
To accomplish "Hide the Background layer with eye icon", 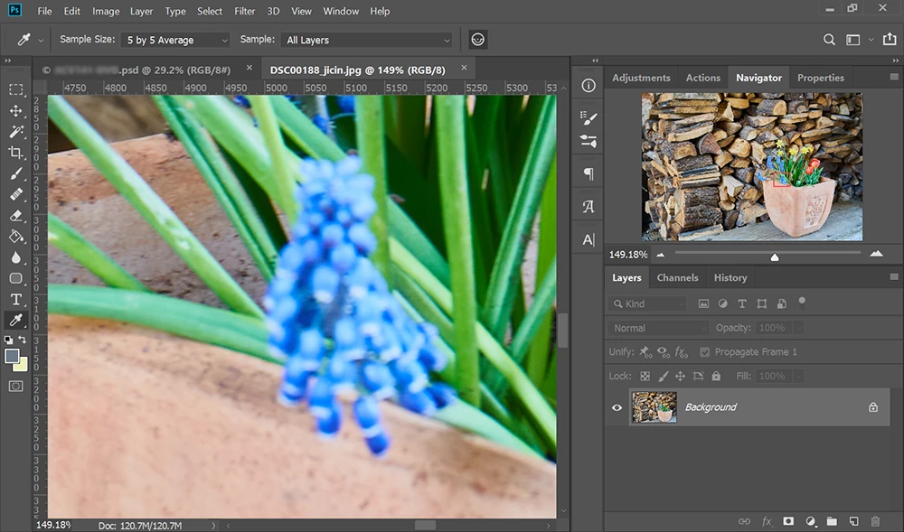I will coord(617,407).
